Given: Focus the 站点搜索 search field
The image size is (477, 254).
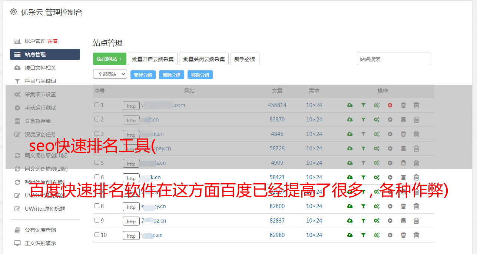Looking at the screenshot, I should pyautogui.click(x=394, y=59).
